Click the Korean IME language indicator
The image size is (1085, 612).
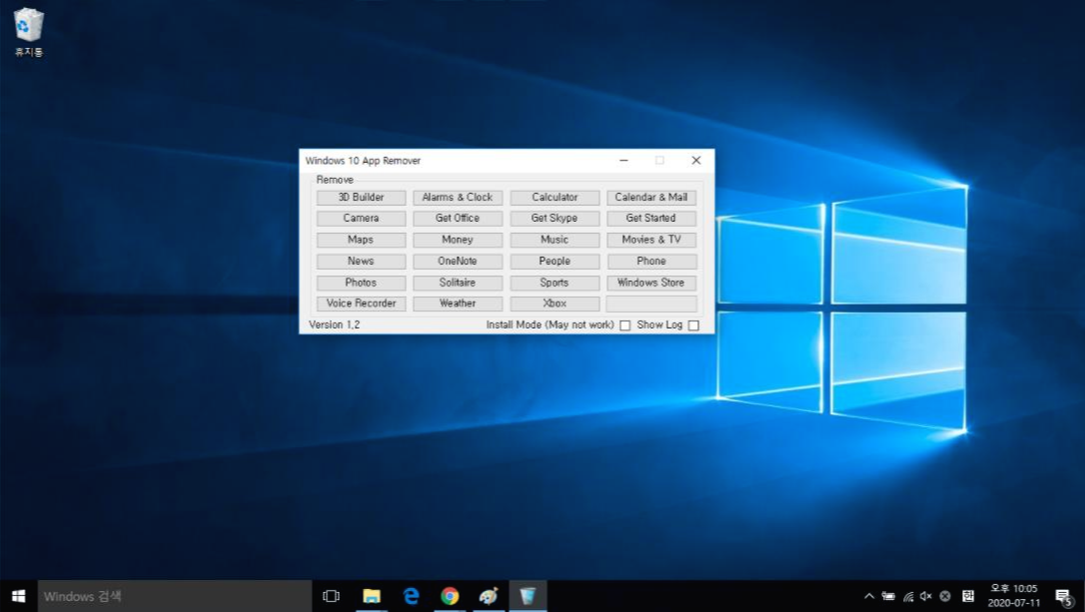tap(968, 596)
